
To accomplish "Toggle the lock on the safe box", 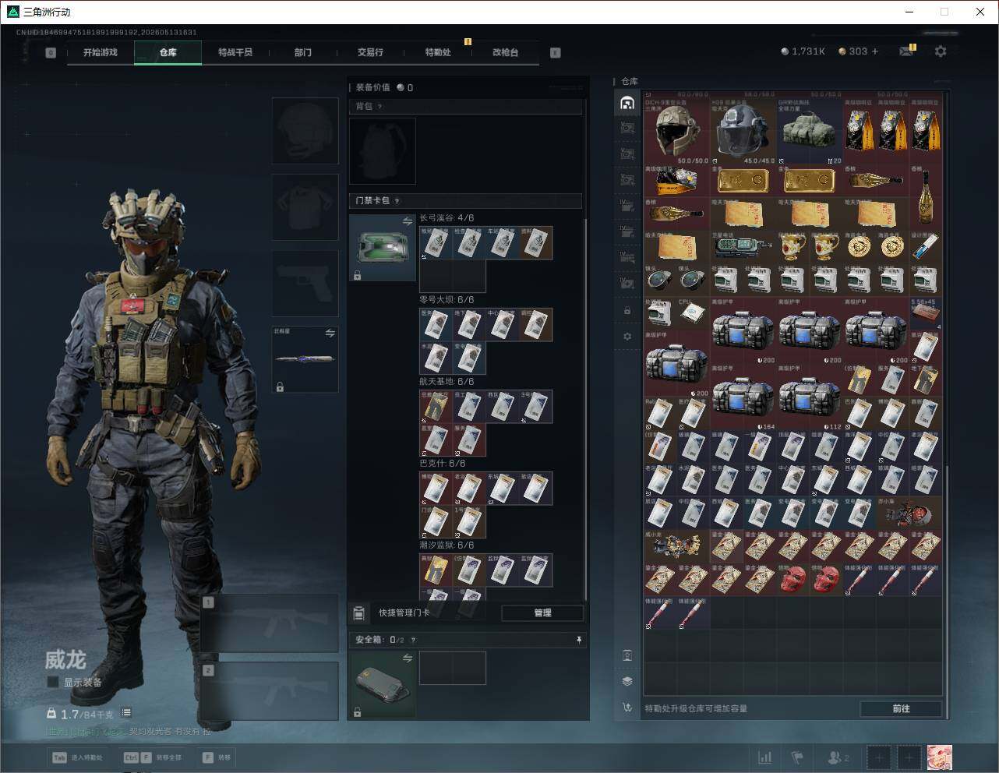I will [x=357, y=712].
